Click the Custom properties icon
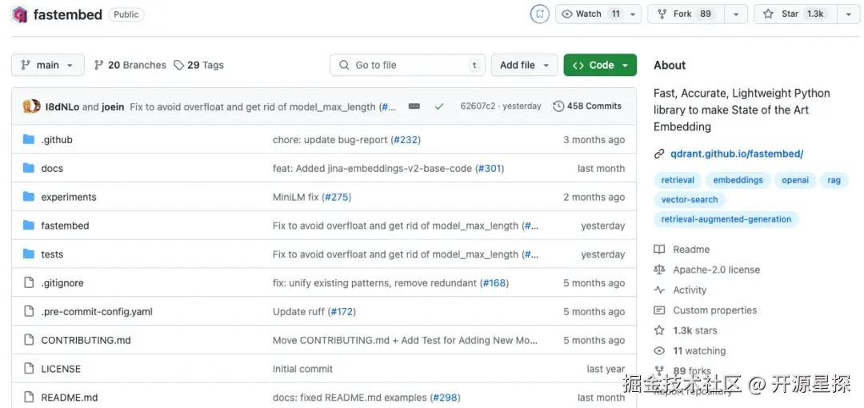Image resolution: width=864 pixels, height=408 pixels. click(659, 310)
